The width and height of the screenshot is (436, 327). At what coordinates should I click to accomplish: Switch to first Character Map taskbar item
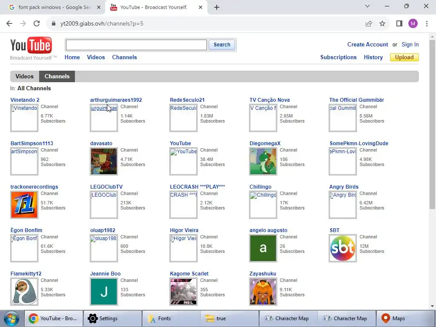pyautogui.click(x=288, y=318)
